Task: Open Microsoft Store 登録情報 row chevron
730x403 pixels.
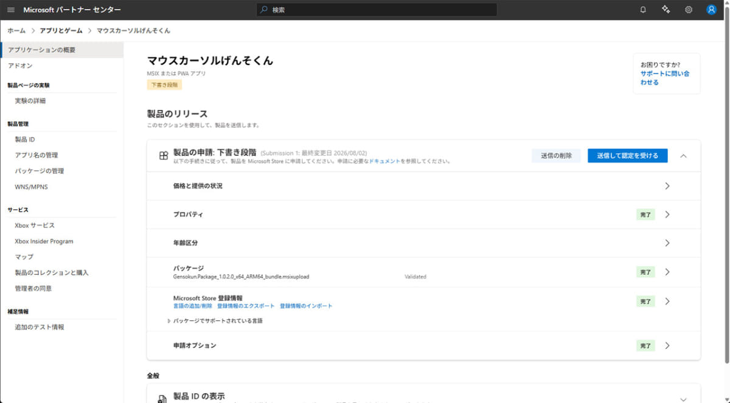Action: tap(667, 301)
